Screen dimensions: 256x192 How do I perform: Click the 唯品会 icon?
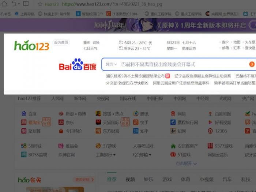point(61,146)
